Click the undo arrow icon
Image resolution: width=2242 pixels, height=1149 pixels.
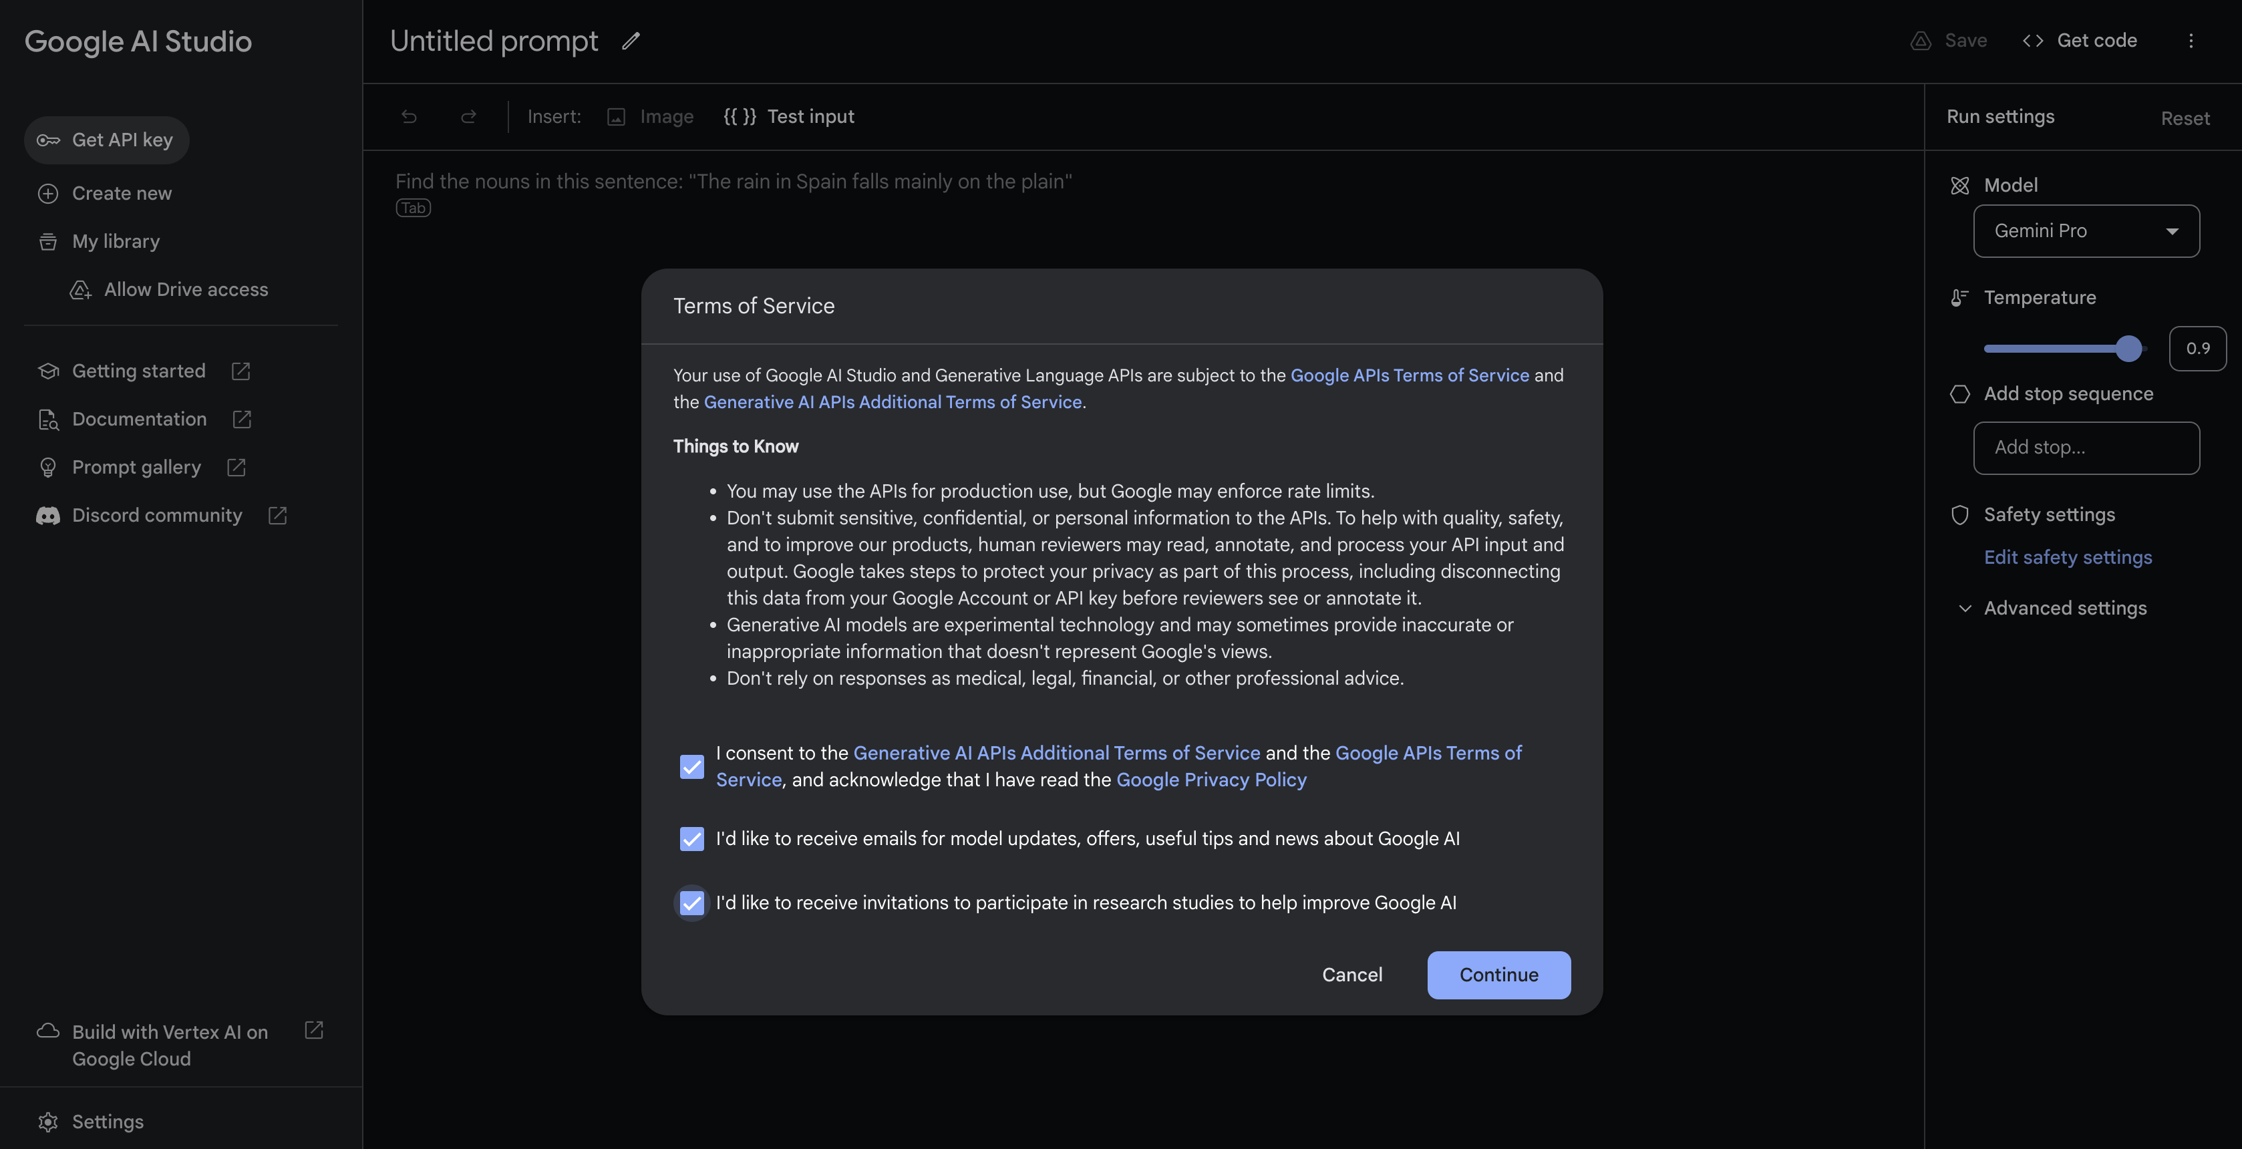tap(409, 117)
